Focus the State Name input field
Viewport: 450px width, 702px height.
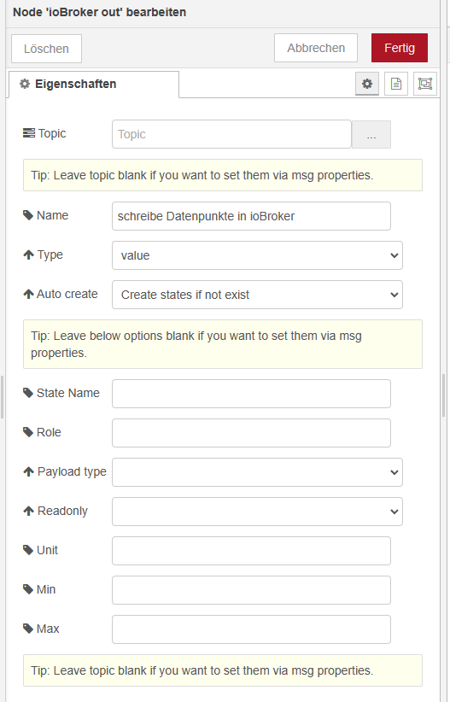[251, 394]
